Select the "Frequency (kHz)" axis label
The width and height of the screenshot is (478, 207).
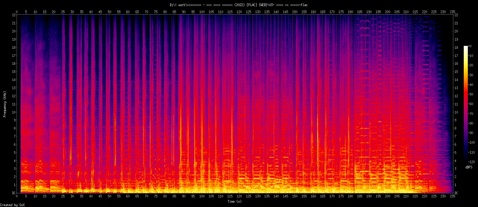pos(5,104)
